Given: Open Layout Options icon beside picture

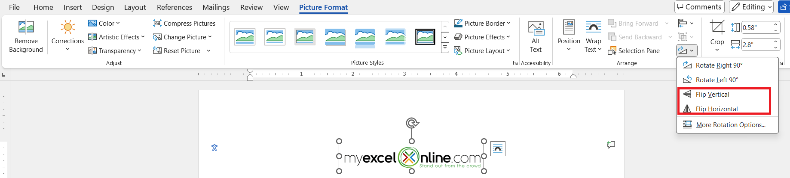Looking at the screenshot, I should point(498,148).
